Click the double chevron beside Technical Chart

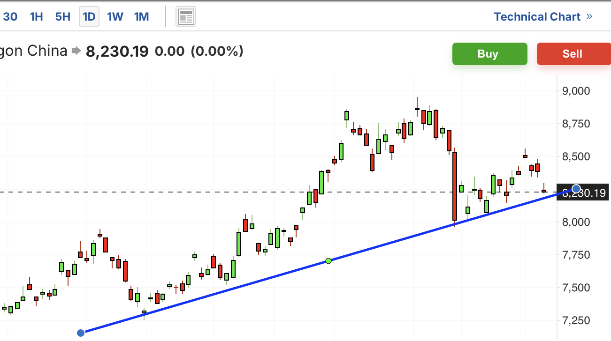tap(589, 17)
